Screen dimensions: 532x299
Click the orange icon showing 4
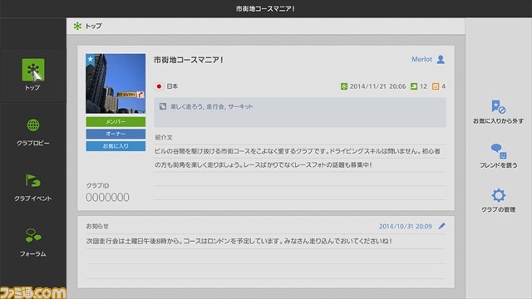[x=436, y=86]
